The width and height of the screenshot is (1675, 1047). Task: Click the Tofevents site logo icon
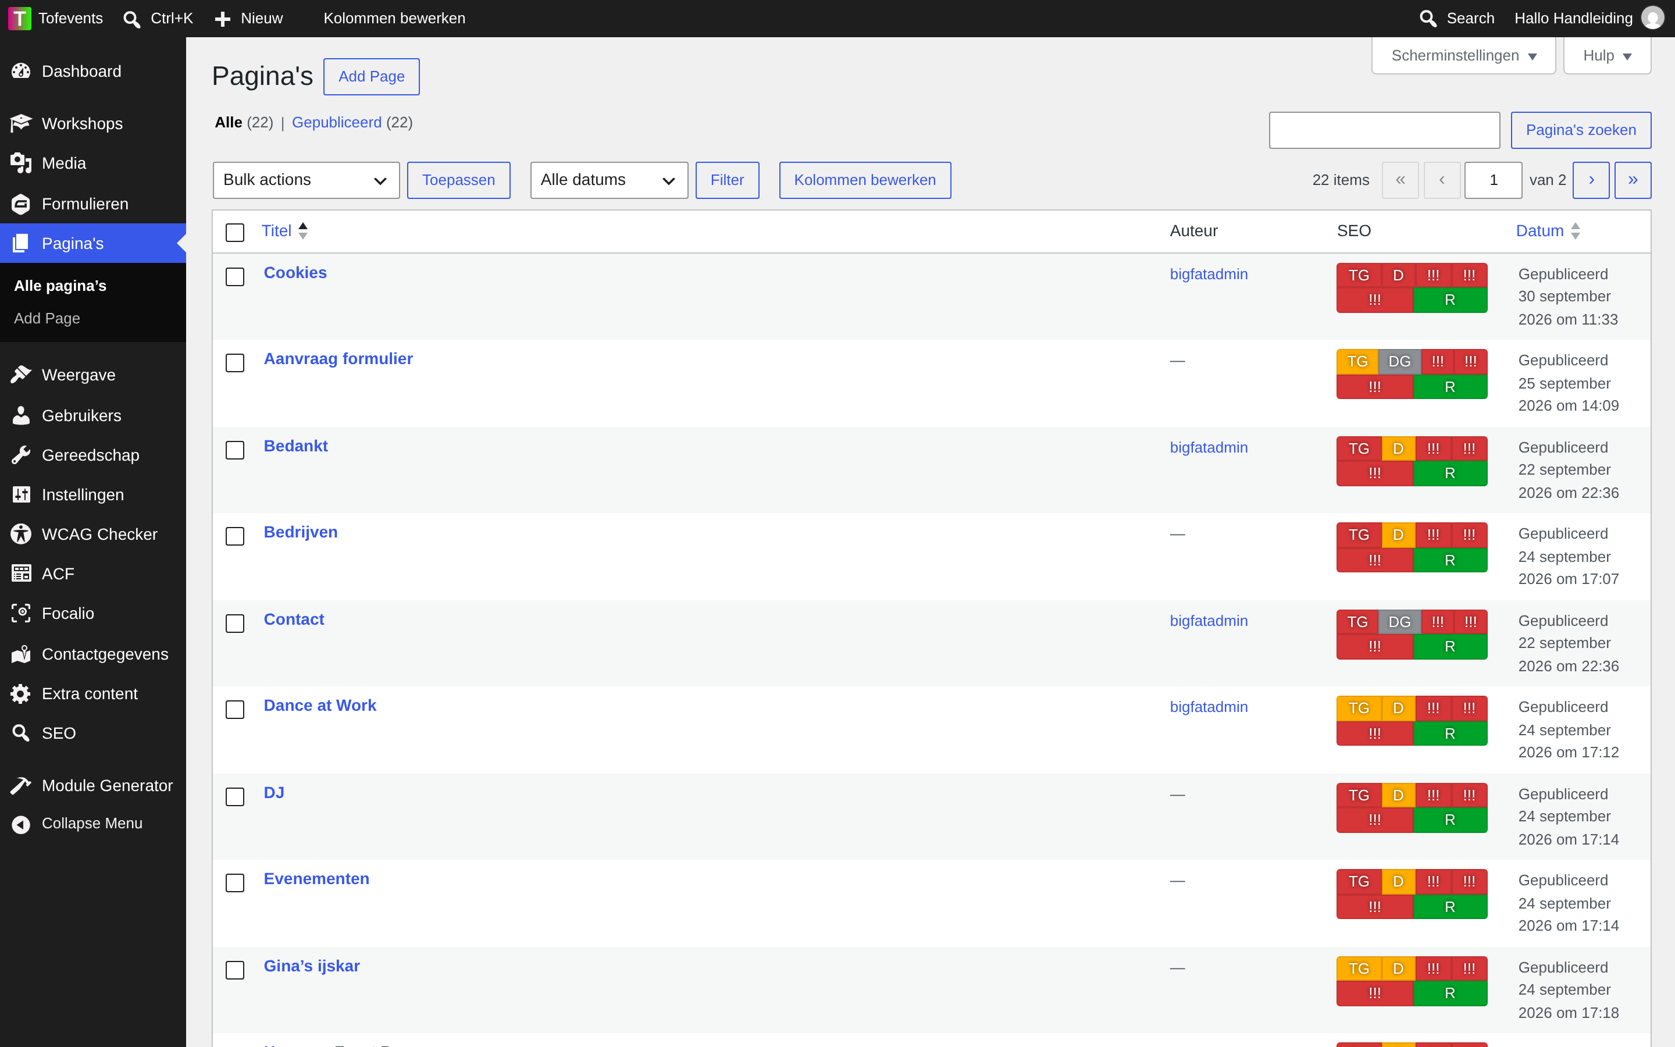[19, 19]
